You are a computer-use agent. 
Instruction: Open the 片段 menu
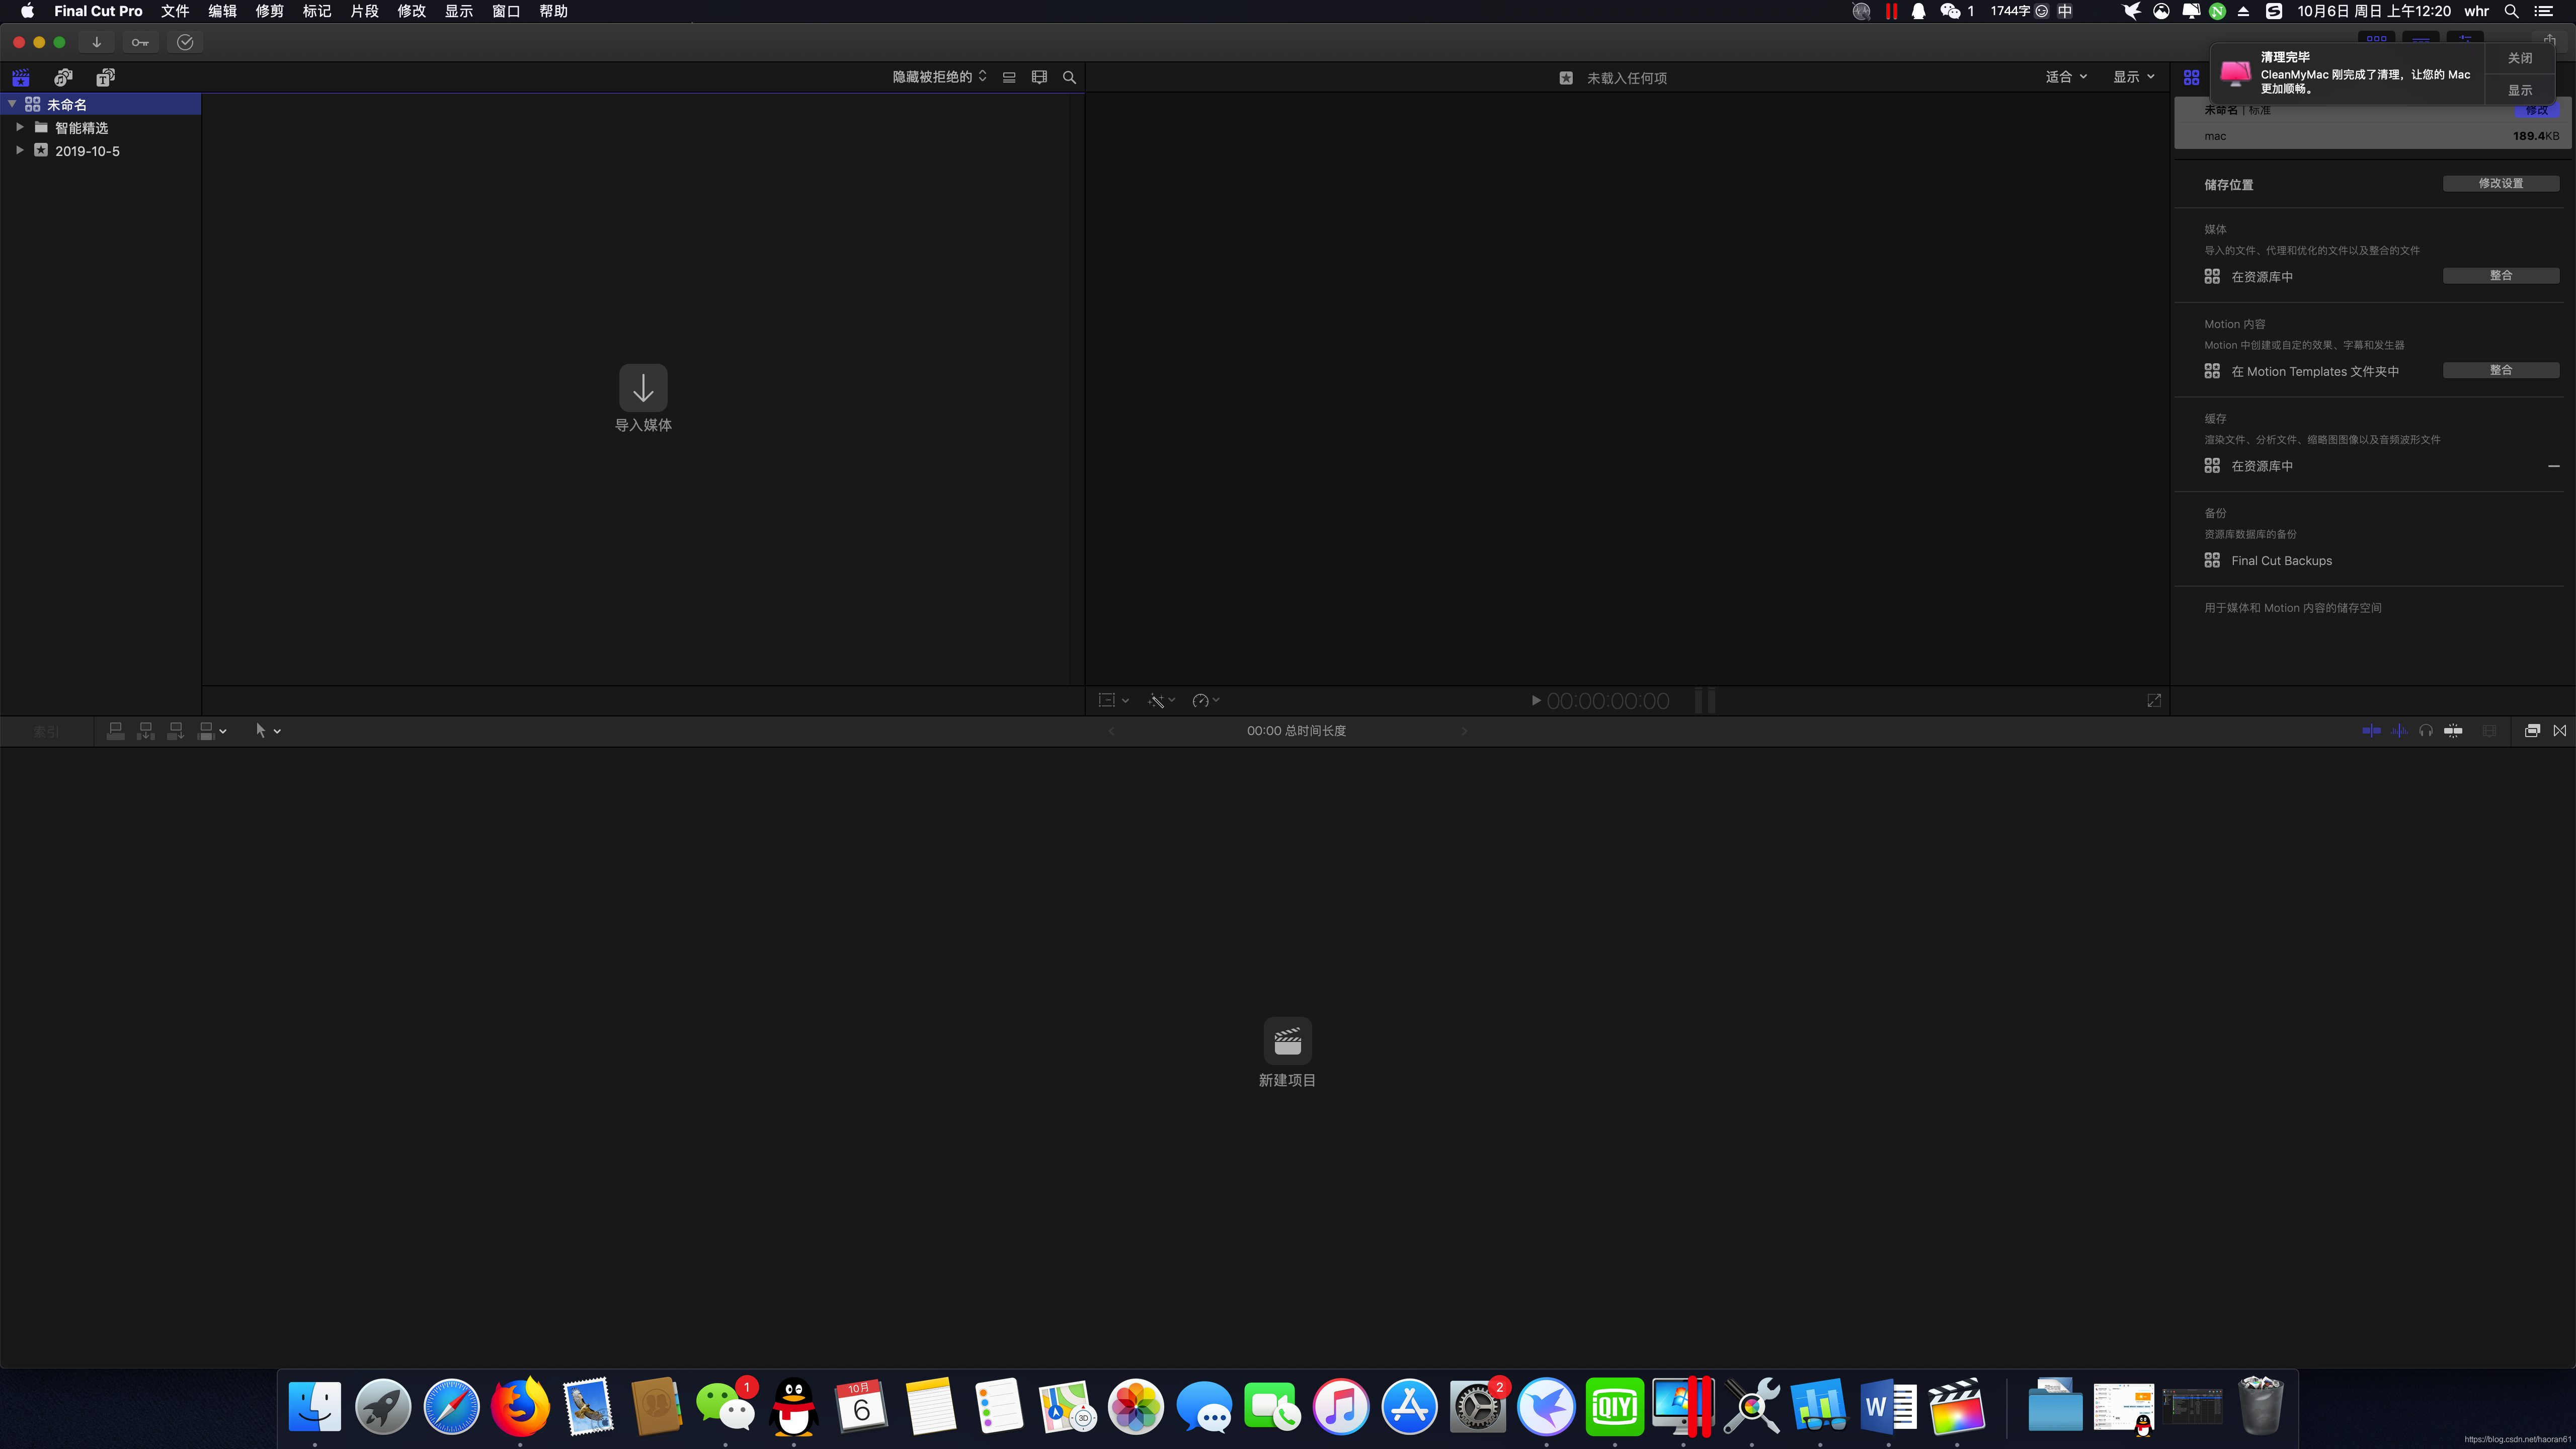click(x=364, y=11)
